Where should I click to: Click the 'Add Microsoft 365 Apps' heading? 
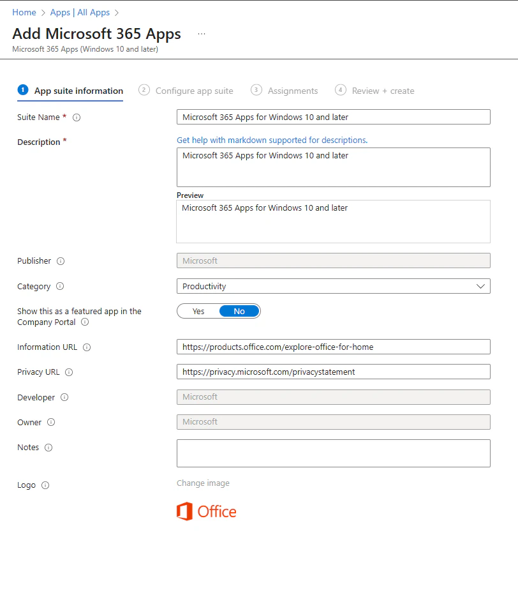96,34
